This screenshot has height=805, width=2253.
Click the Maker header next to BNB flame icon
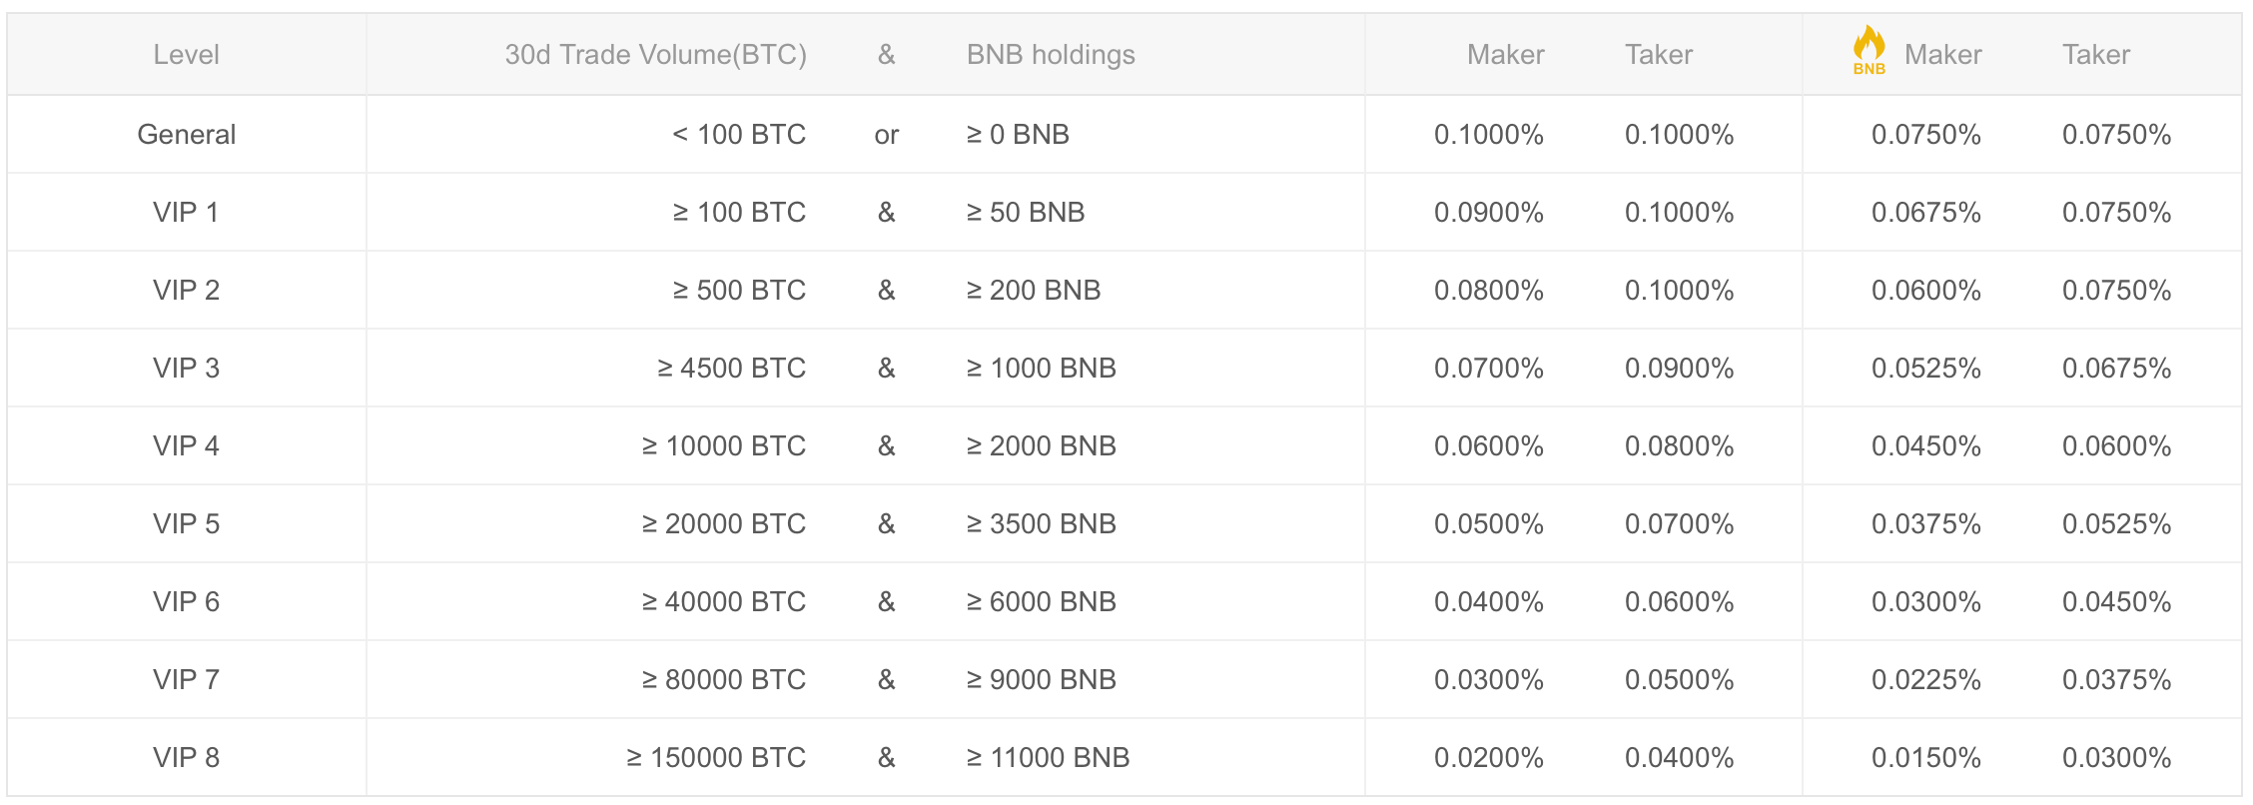[1942, 55]
